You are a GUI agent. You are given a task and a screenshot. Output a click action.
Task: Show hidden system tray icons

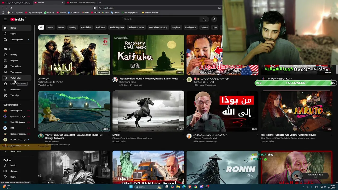303,187
